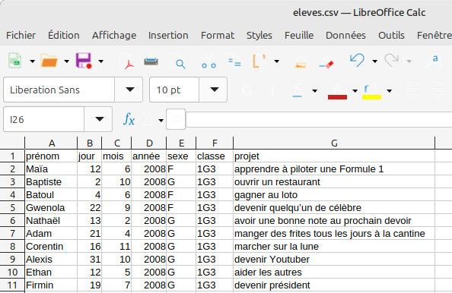This screenshot has height=293, width=452.
Task: Click the Clear direct formatting eraser icon
Action: (326, 61)
